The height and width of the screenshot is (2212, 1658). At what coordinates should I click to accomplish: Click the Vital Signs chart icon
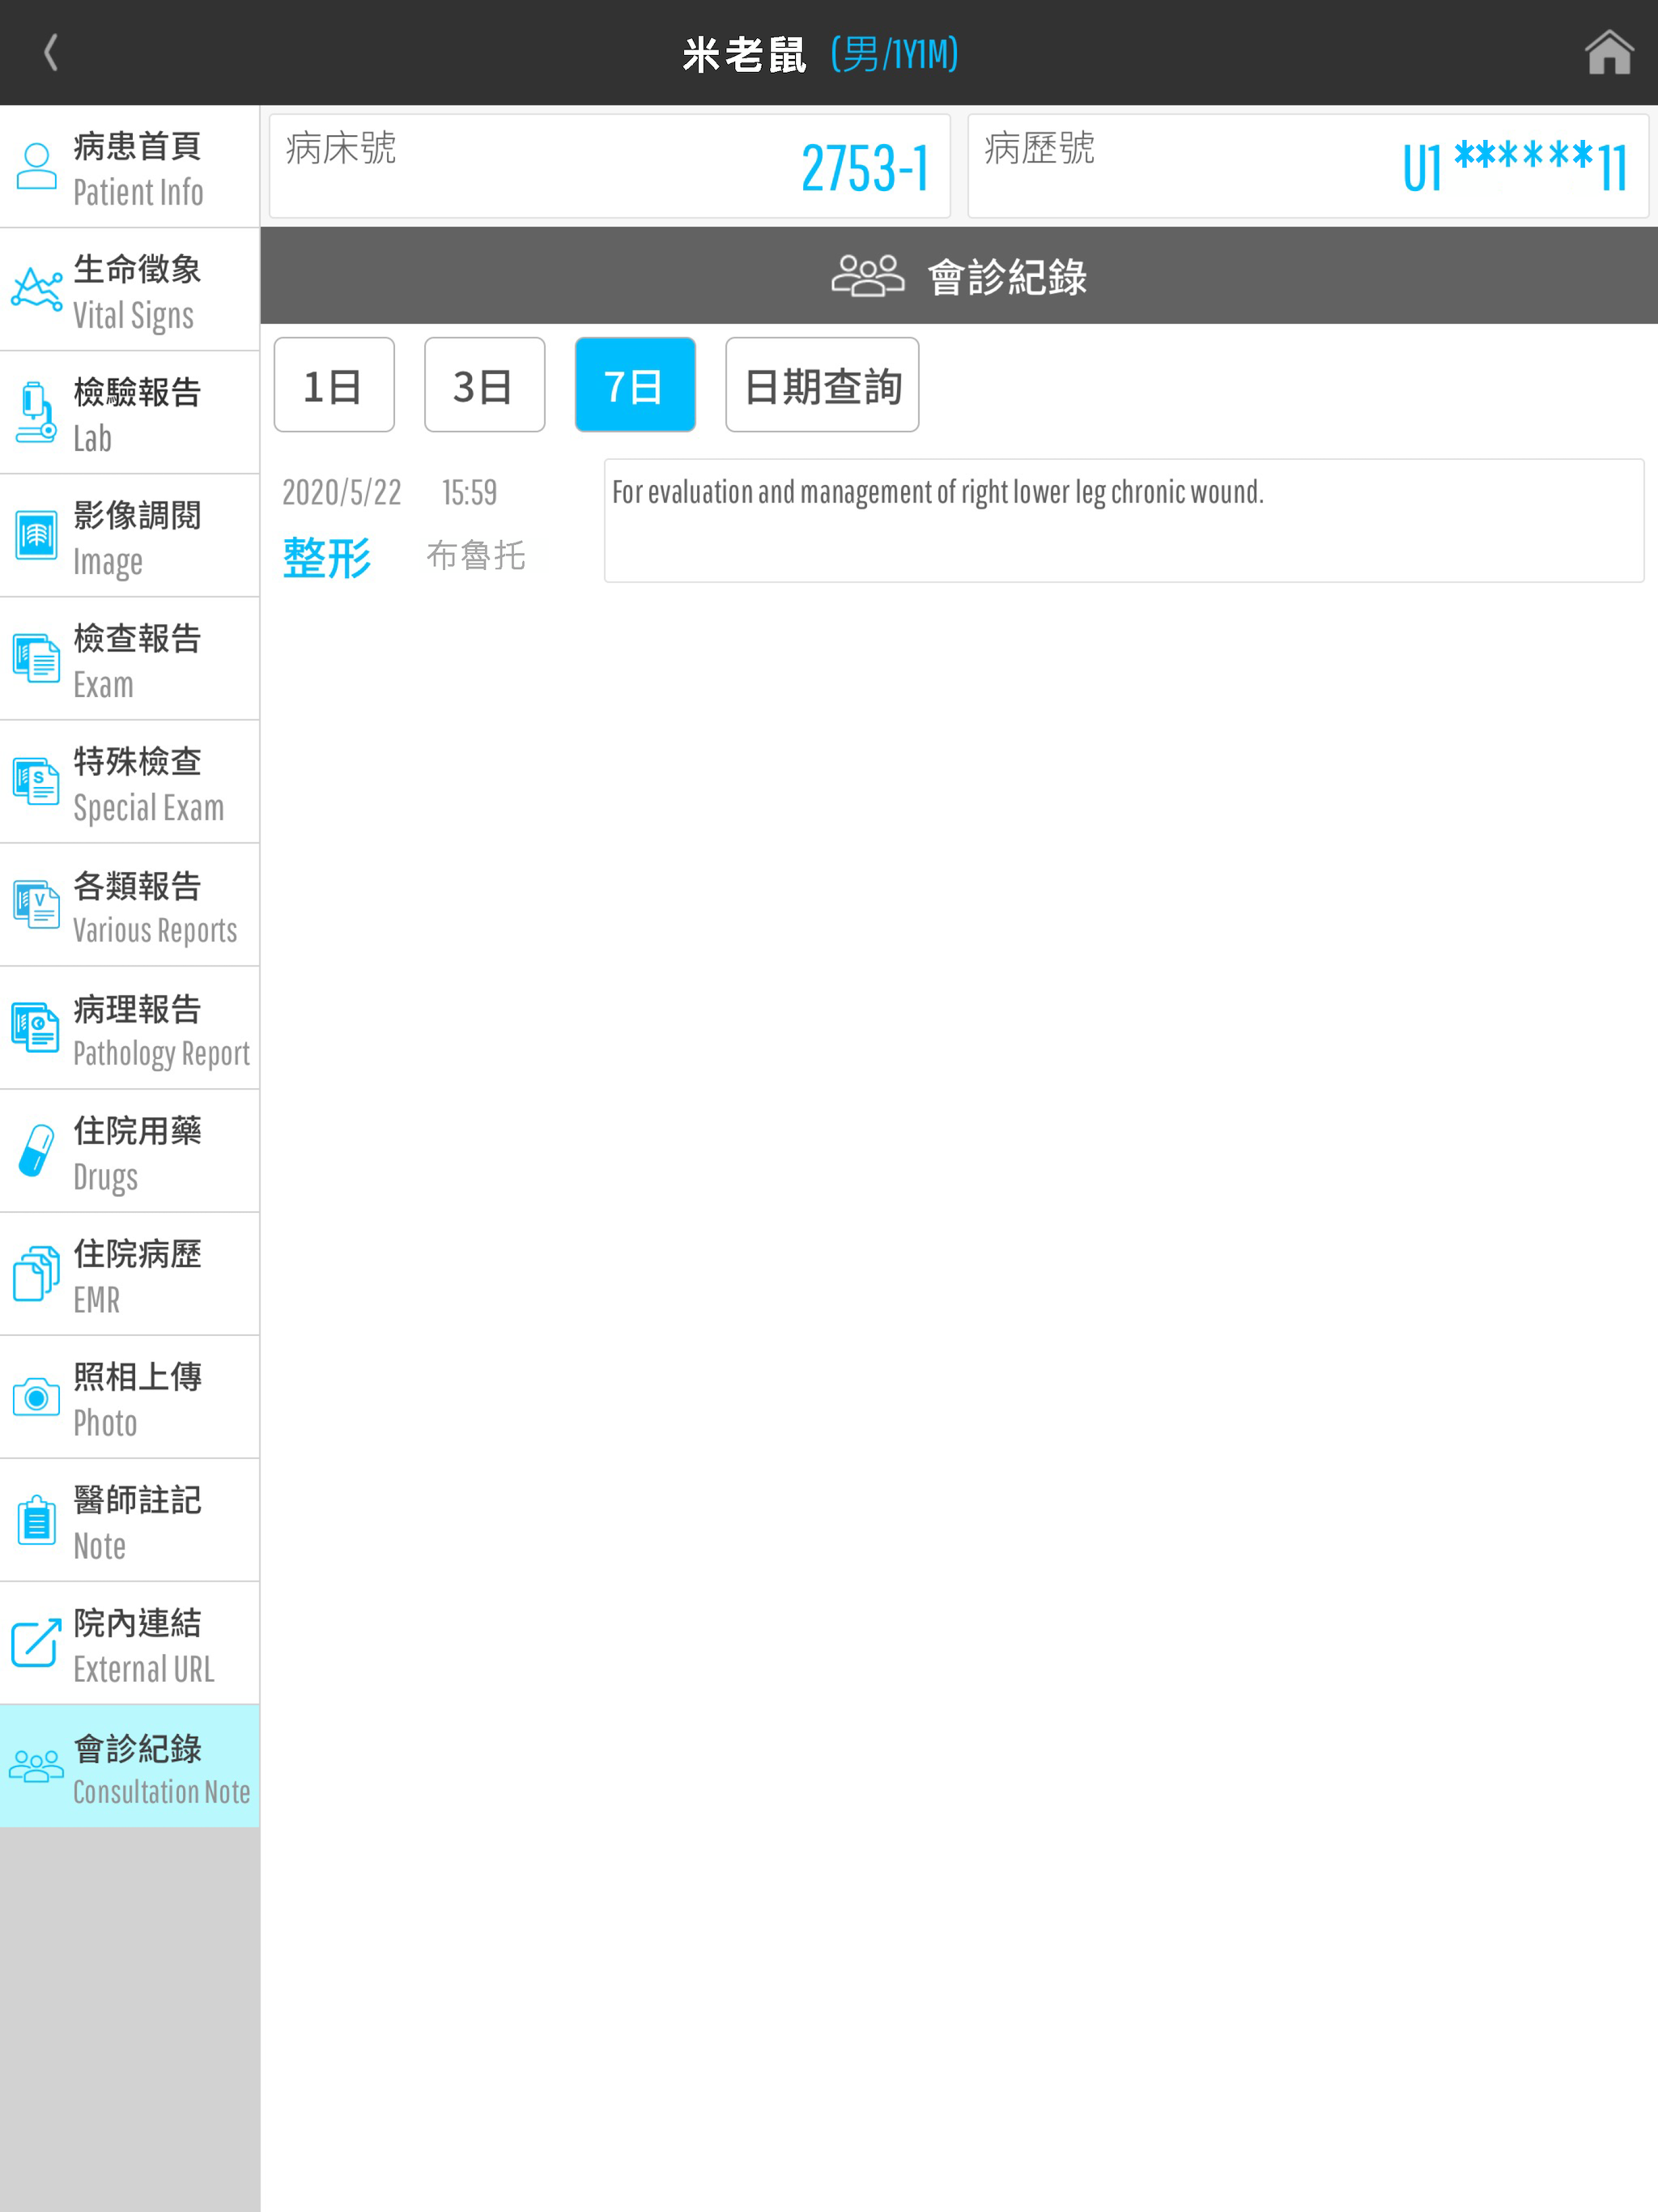point(37,289)
